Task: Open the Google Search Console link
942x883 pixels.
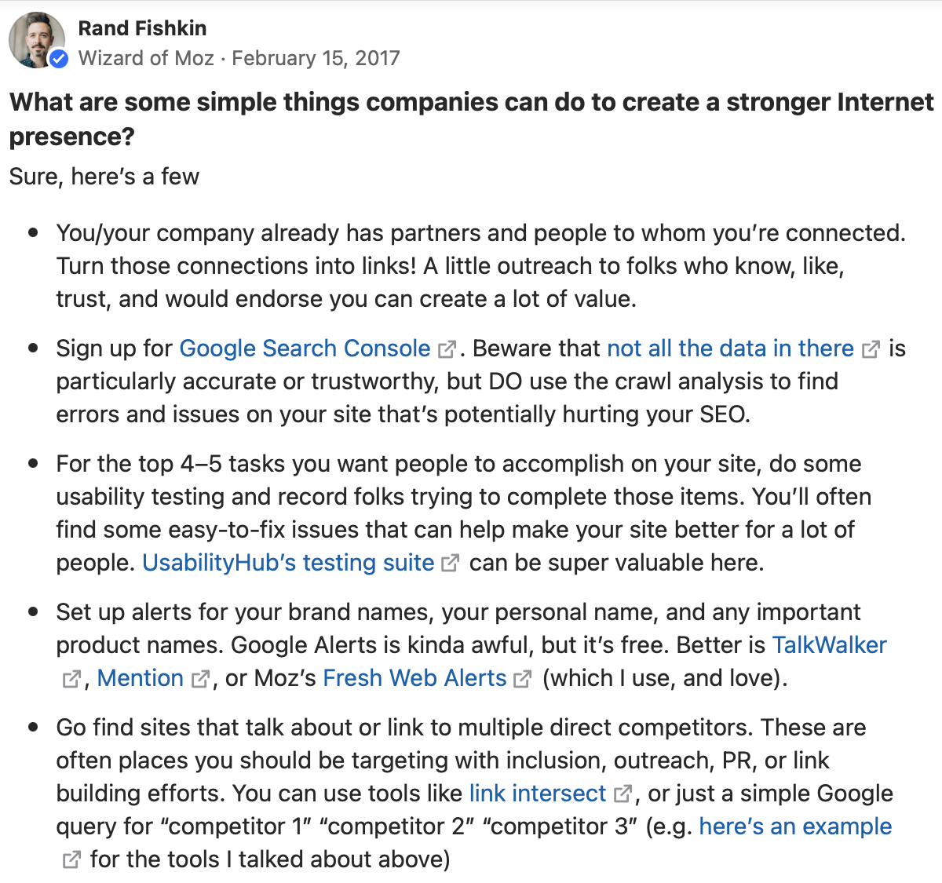Action: [x=305, y=348]
